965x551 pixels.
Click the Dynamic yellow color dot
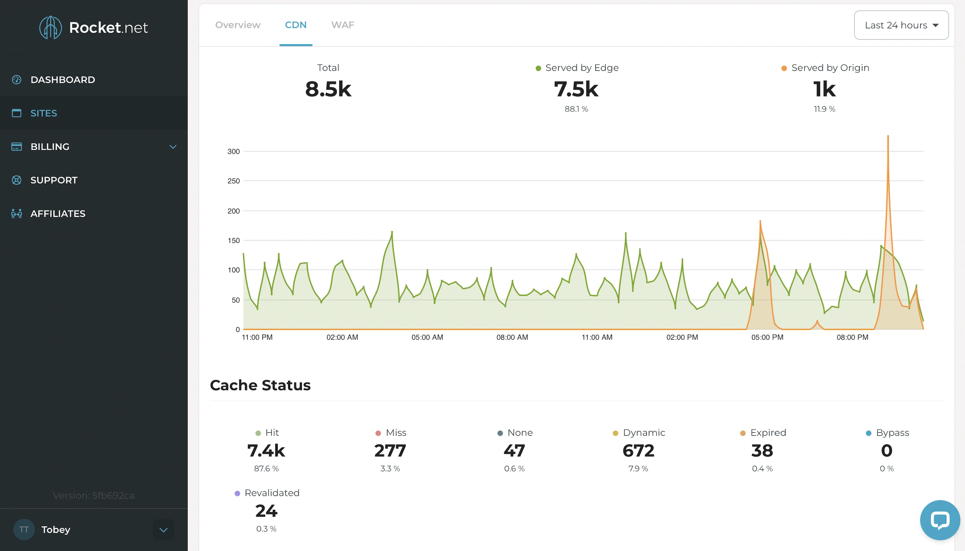coord(615,433)
